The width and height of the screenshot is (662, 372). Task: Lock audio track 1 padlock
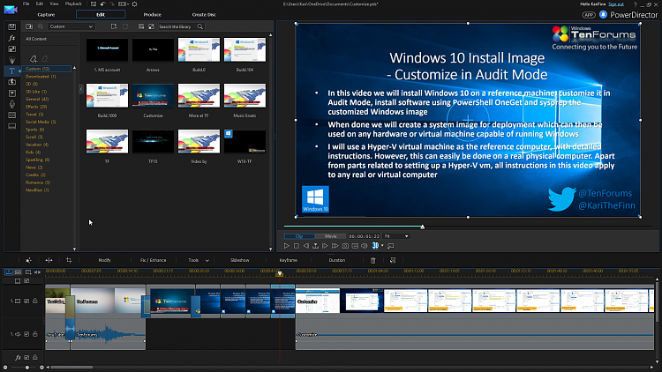35,334
